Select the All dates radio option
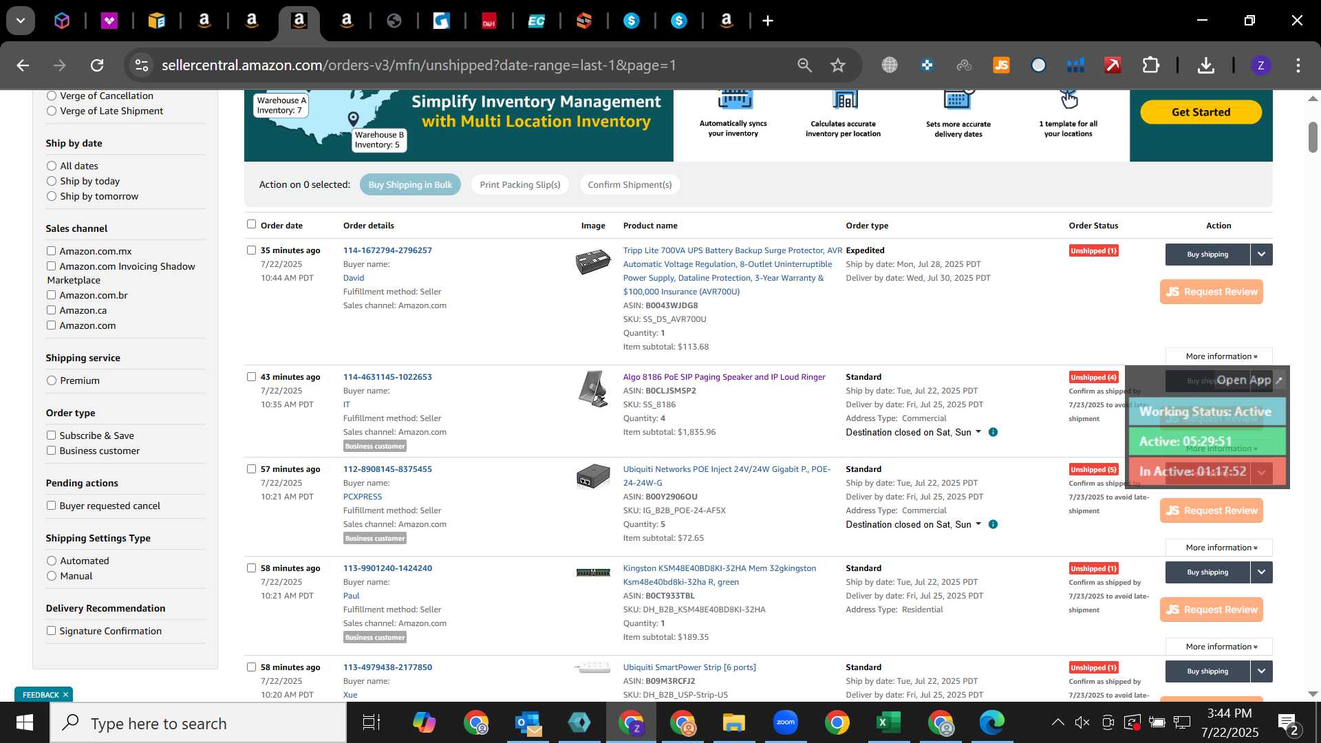Viewport: 1321px width, 743px height. pyautogui.click(x=52, y=166)
